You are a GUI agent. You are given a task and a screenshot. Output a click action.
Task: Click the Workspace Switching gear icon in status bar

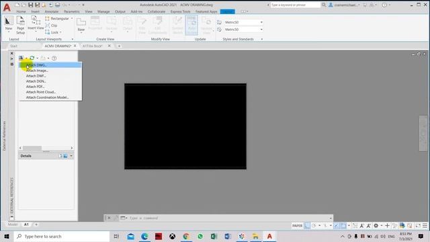point(376,226)
